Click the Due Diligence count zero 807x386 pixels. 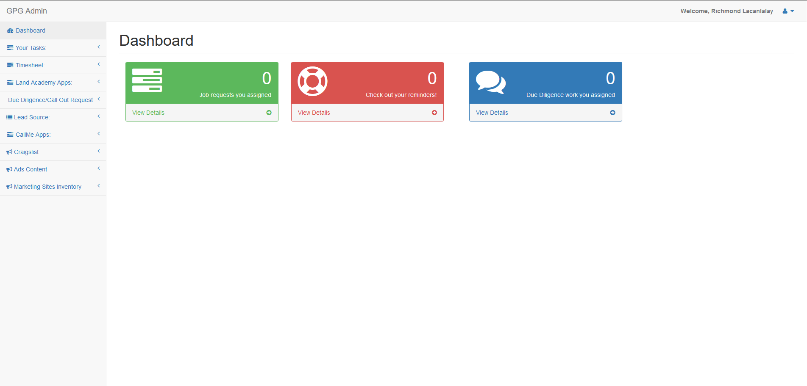tap(610, 78)
